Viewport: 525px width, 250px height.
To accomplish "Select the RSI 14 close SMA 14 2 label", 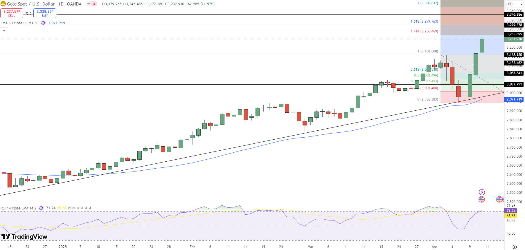I will 19,208.
